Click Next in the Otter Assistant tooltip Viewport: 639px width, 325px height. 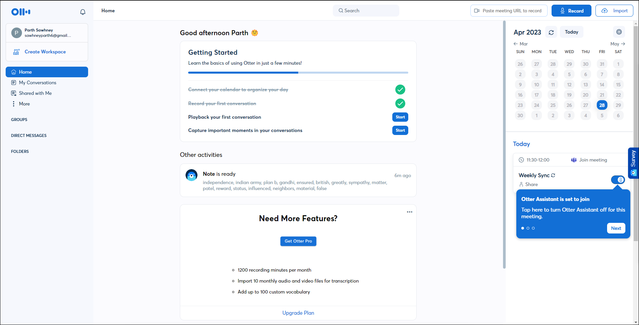coord(616,228)
